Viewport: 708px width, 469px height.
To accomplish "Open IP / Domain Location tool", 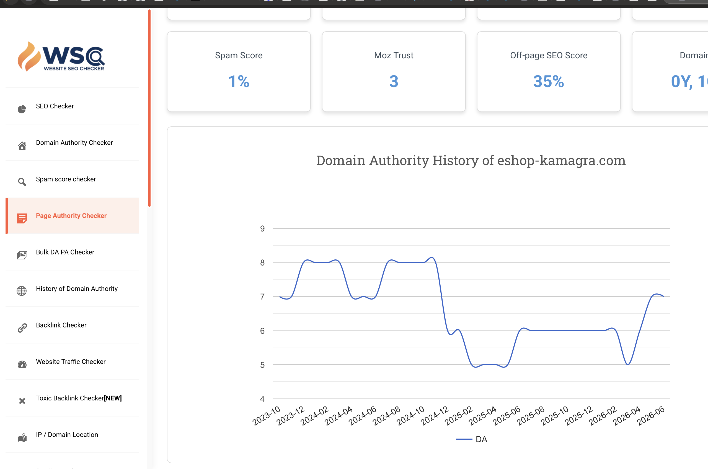I will click(72, 435).
